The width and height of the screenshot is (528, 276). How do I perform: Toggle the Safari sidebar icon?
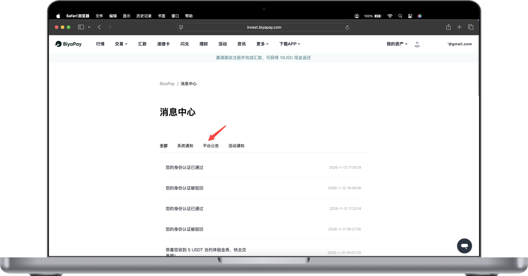[x=81, y=27]
